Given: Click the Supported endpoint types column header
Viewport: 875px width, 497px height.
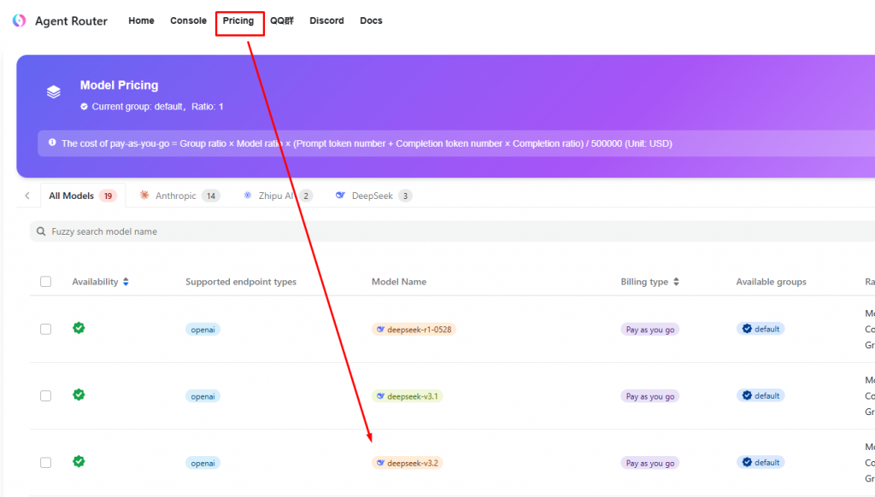Looking at the screenshot, I should [x=241, y=282].
